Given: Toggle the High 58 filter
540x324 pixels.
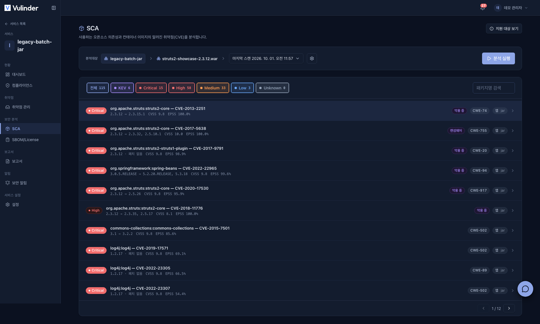Looking at the screenshot, I should tap(181, 88).
